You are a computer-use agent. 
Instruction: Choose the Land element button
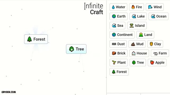(145, 35)
